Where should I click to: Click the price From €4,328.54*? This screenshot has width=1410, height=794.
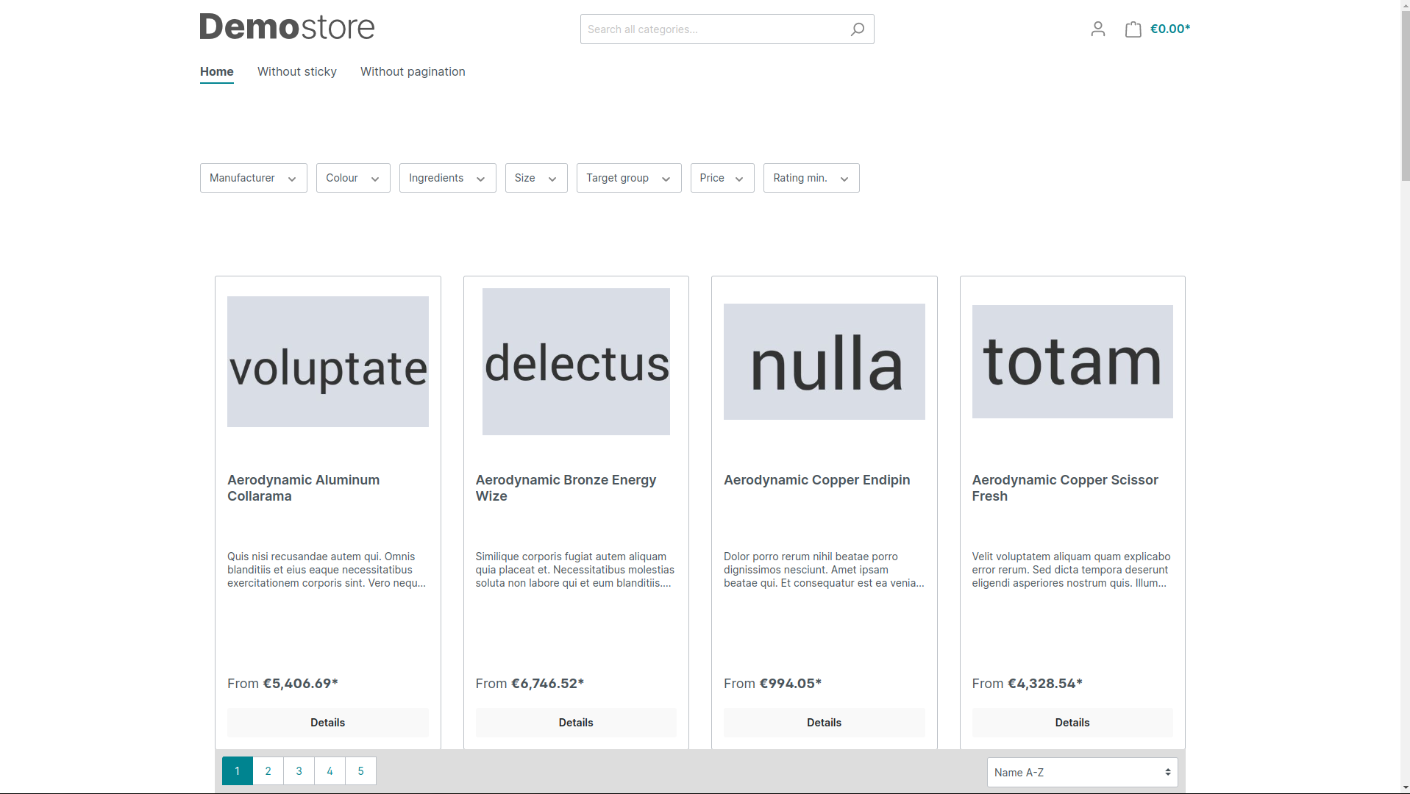(1027, 684)
